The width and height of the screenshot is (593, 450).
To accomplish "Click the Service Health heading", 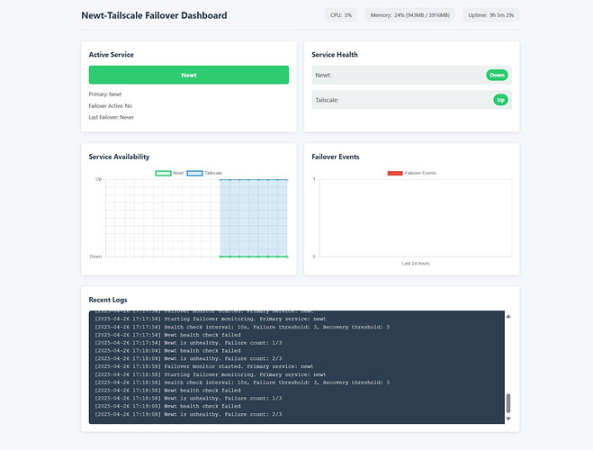I will [335, 55].
